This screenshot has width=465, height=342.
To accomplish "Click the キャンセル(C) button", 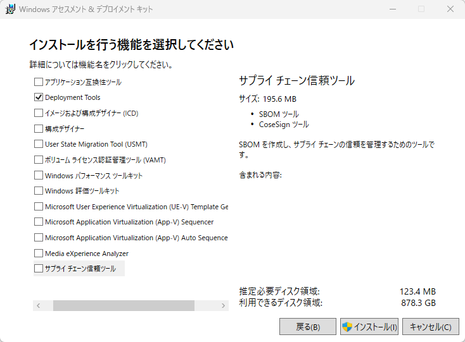I will (430, 327).
